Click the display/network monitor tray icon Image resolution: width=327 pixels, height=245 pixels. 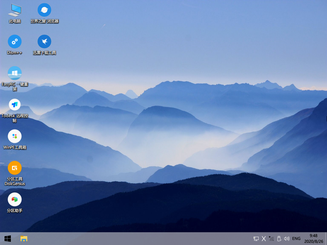point(256,239)
